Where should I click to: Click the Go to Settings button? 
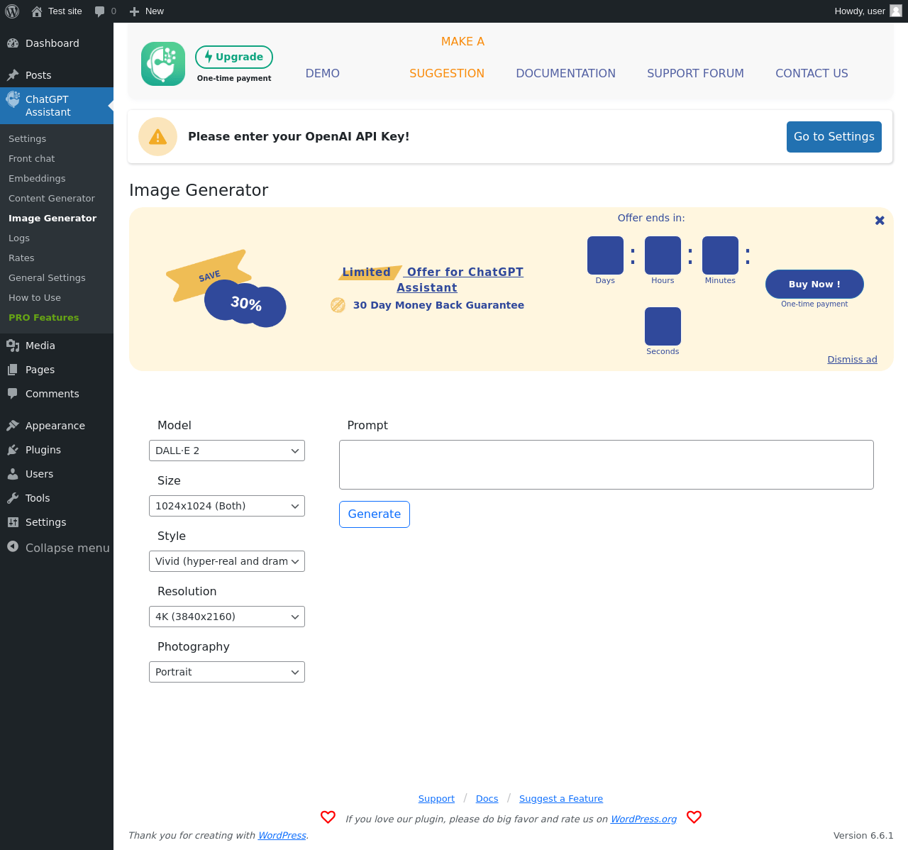coord(834,137)
